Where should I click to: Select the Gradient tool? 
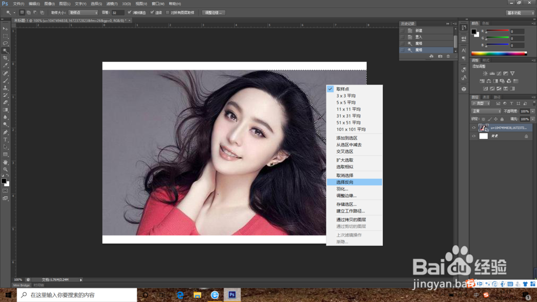coord(5,110)
